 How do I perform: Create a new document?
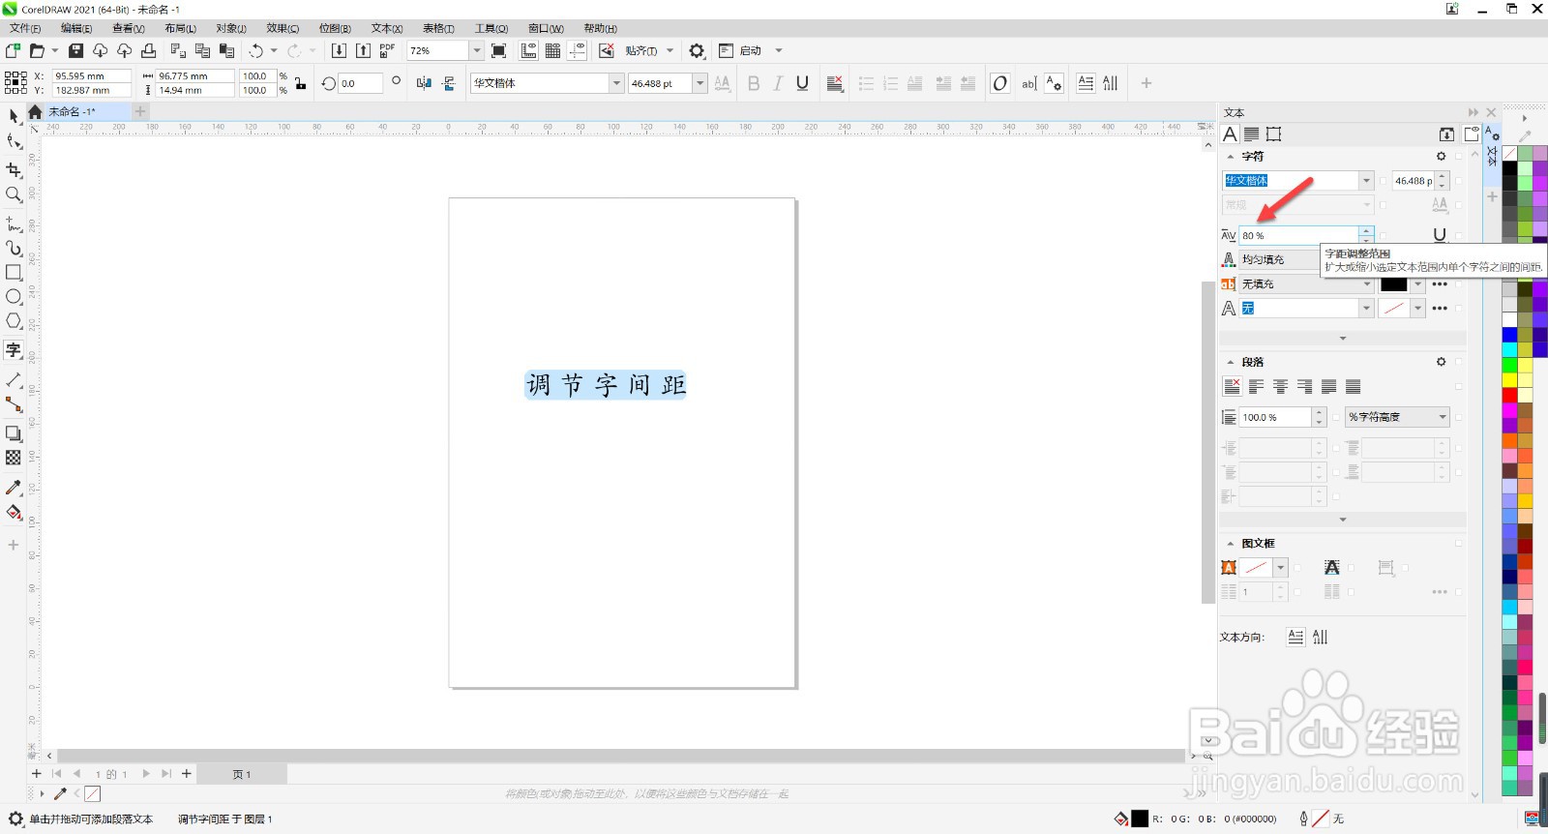point(14,50)
